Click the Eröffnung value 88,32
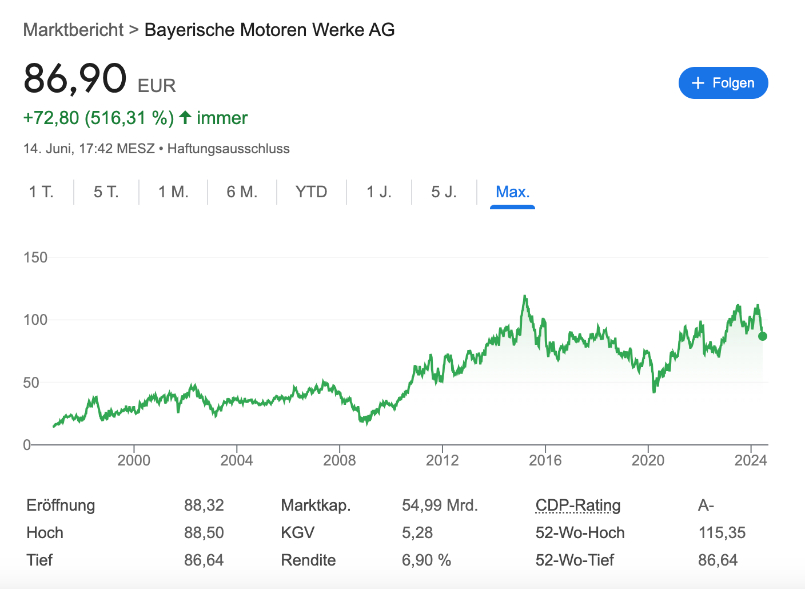 (204, 506)
